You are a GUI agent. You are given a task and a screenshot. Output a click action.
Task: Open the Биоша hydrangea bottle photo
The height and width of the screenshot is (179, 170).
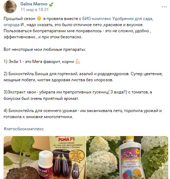coord(127,158)
